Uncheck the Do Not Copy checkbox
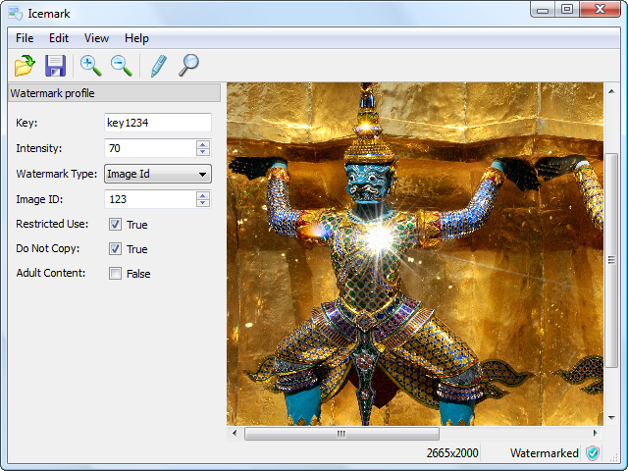The width and height of the screenshot is (628, 471). [115, 248]
